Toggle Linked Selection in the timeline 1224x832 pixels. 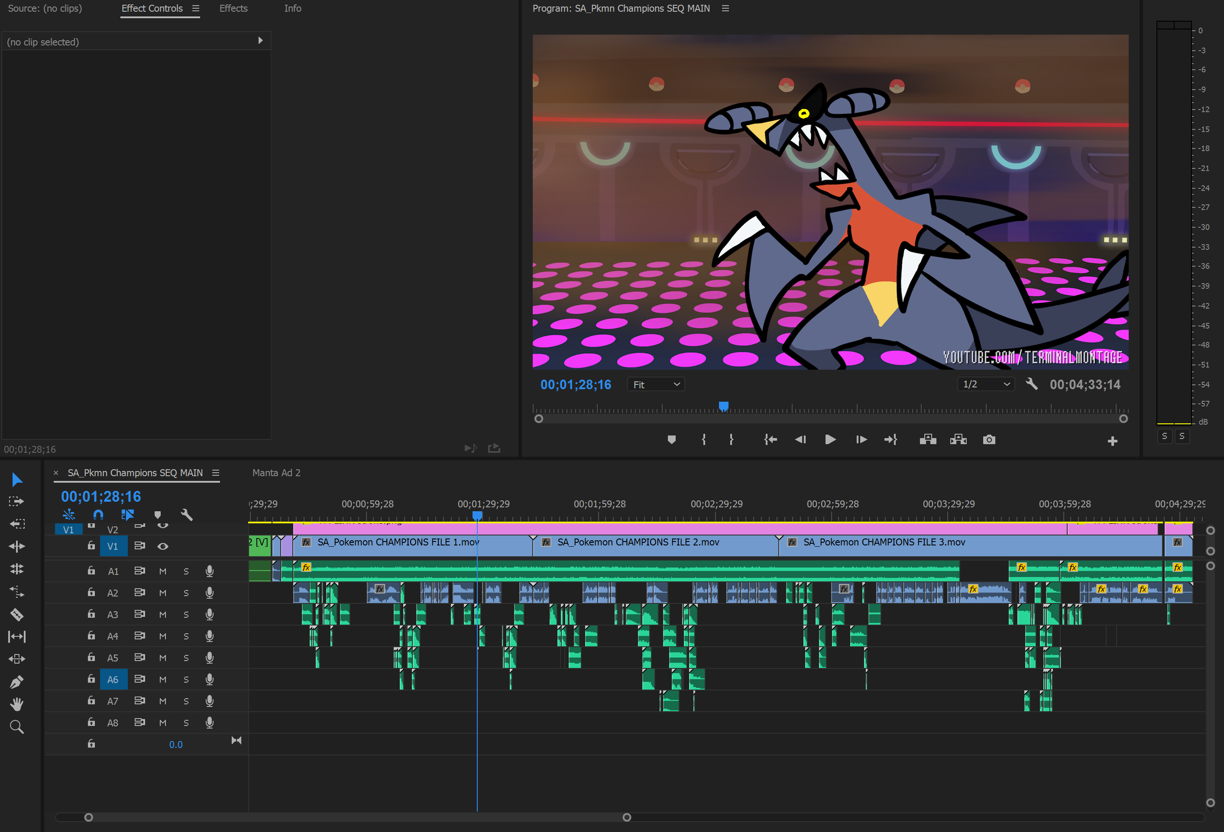[x=127, y=515]
